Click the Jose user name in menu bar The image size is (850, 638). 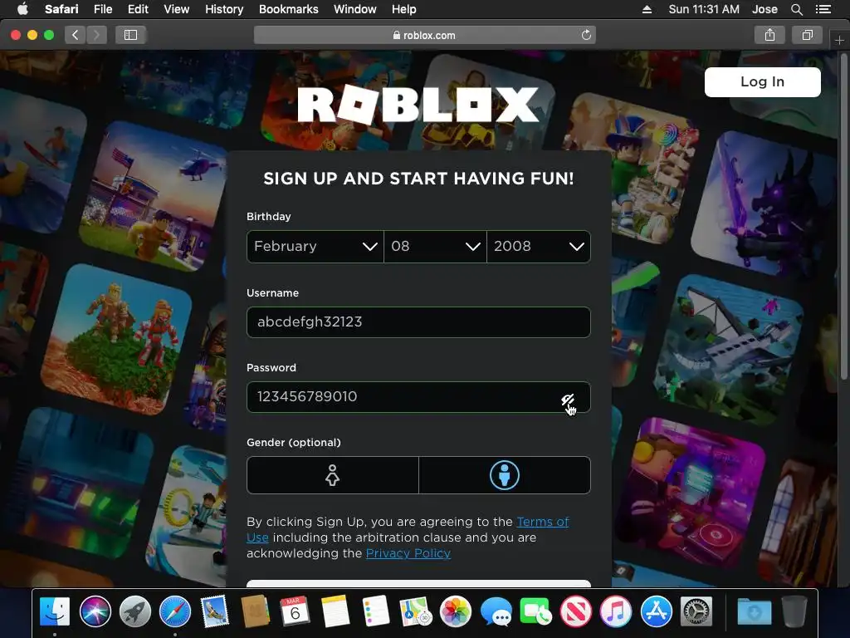coord(765,9)
